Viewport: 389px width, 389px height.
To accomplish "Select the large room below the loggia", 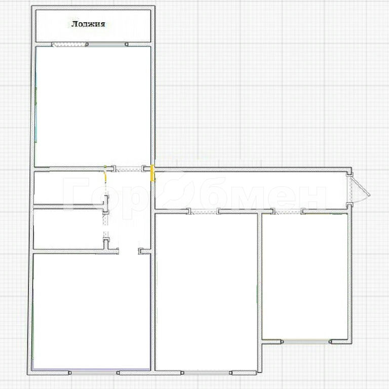I will coord(93,106).
